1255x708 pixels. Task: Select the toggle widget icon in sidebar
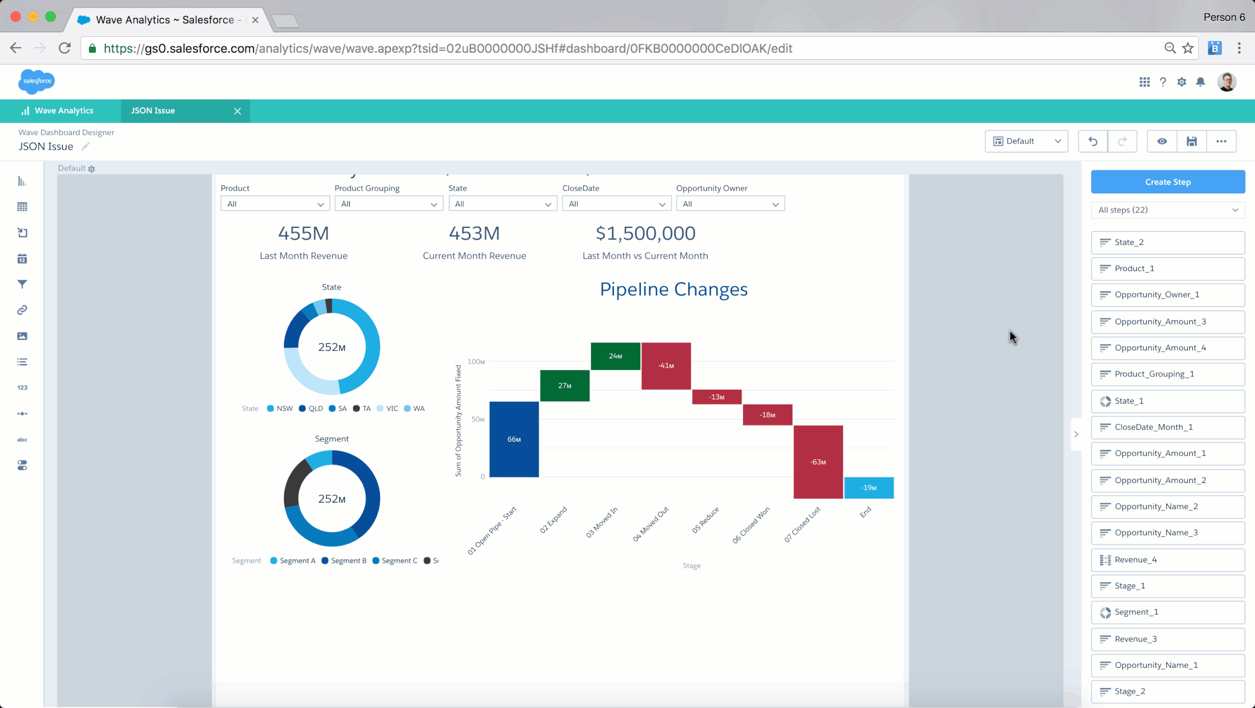tap(22, 465)
